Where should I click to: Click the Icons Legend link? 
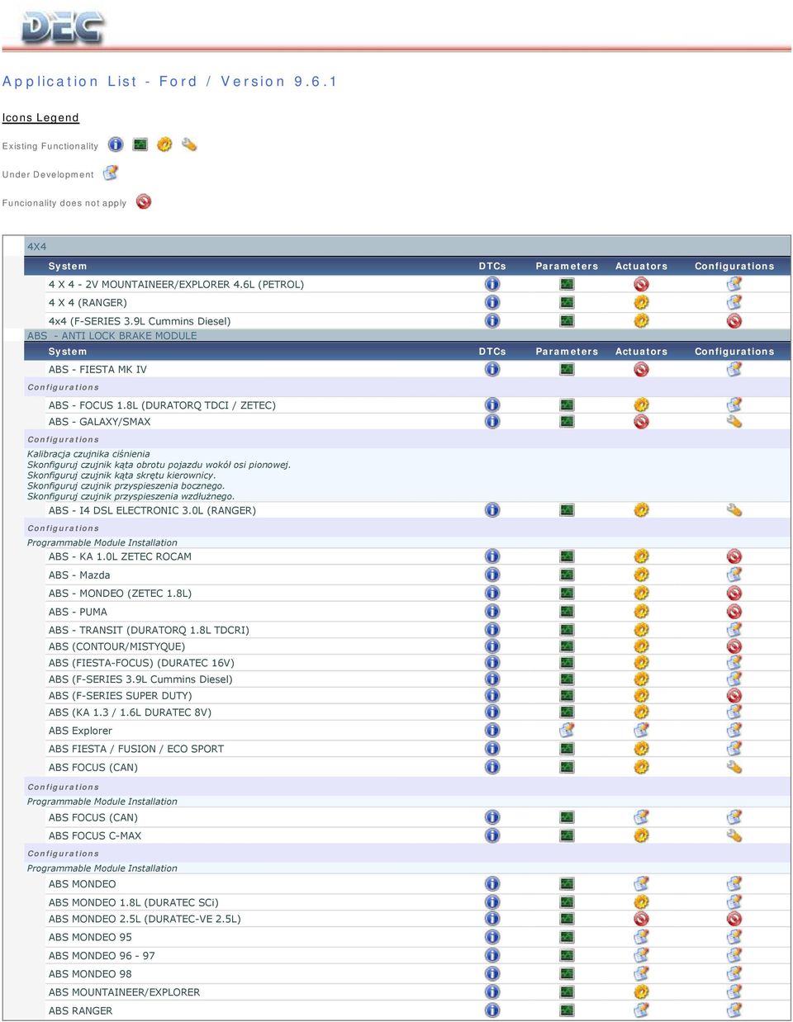coord(40,118)
